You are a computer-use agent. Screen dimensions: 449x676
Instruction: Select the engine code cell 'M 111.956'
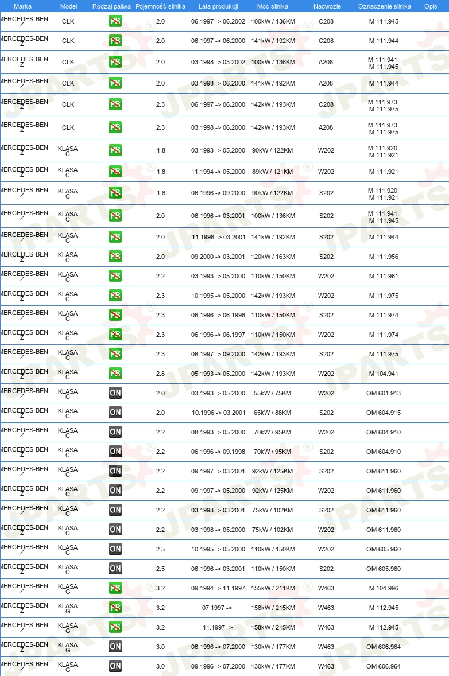pos(384,257)
